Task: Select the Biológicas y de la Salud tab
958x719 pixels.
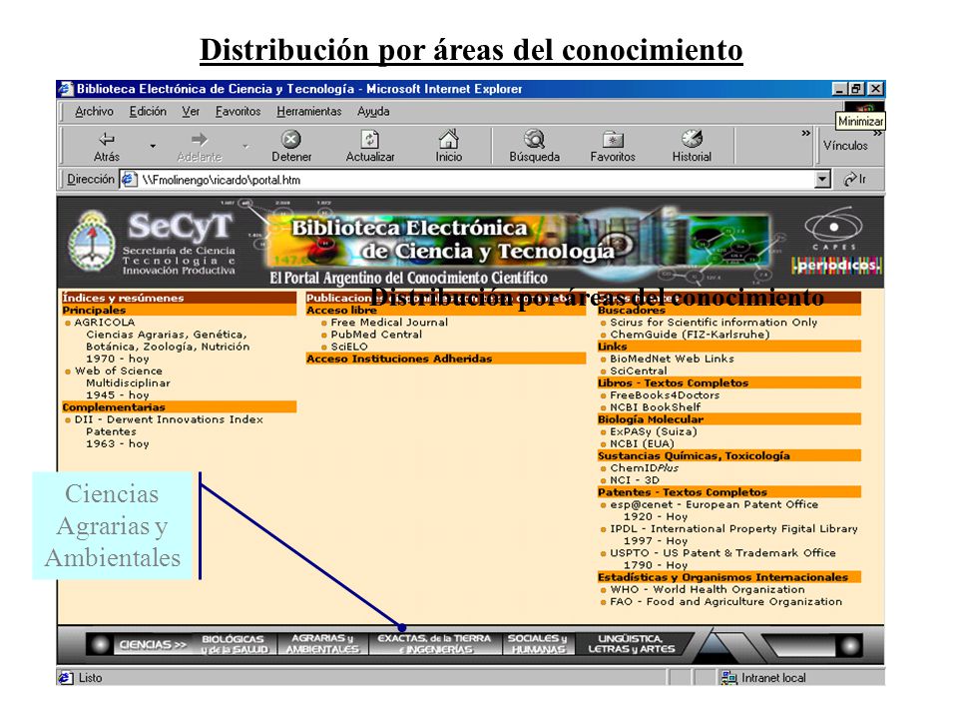Action: pos(235,644)
